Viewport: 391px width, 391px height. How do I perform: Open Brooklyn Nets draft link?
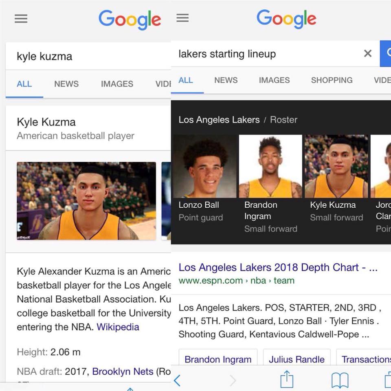[123, 371]
